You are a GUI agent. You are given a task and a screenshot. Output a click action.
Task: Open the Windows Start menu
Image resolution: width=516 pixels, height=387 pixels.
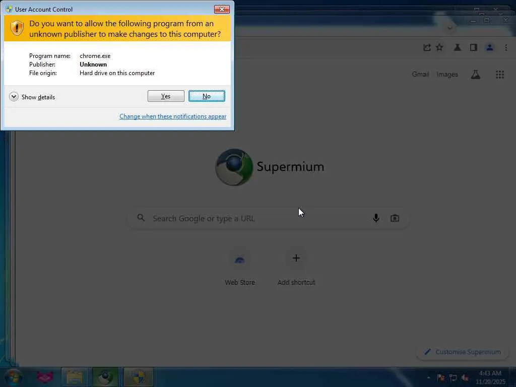(14, 377)
